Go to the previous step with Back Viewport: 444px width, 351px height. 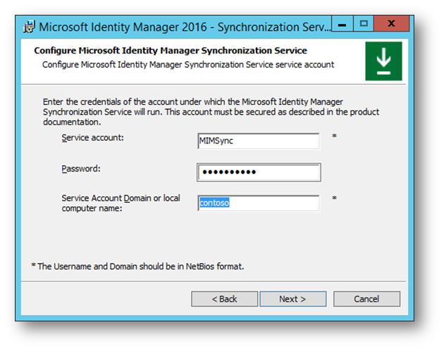pyautogui.click(x=224, y=299)
